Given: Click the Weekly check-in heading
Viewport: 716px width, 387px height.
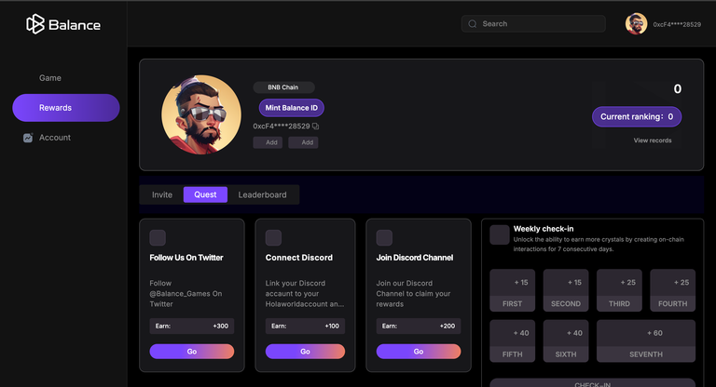Looking at the screenshot, I should pyautogui.click(x=544, y=229).
